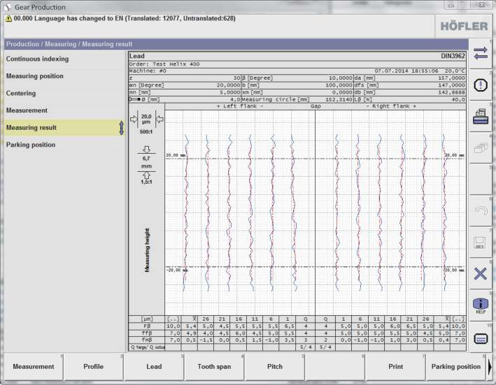Click the blue keyboard icon at sidebar bottom
Screen dimensions: 496x385
tap(481, 338)
